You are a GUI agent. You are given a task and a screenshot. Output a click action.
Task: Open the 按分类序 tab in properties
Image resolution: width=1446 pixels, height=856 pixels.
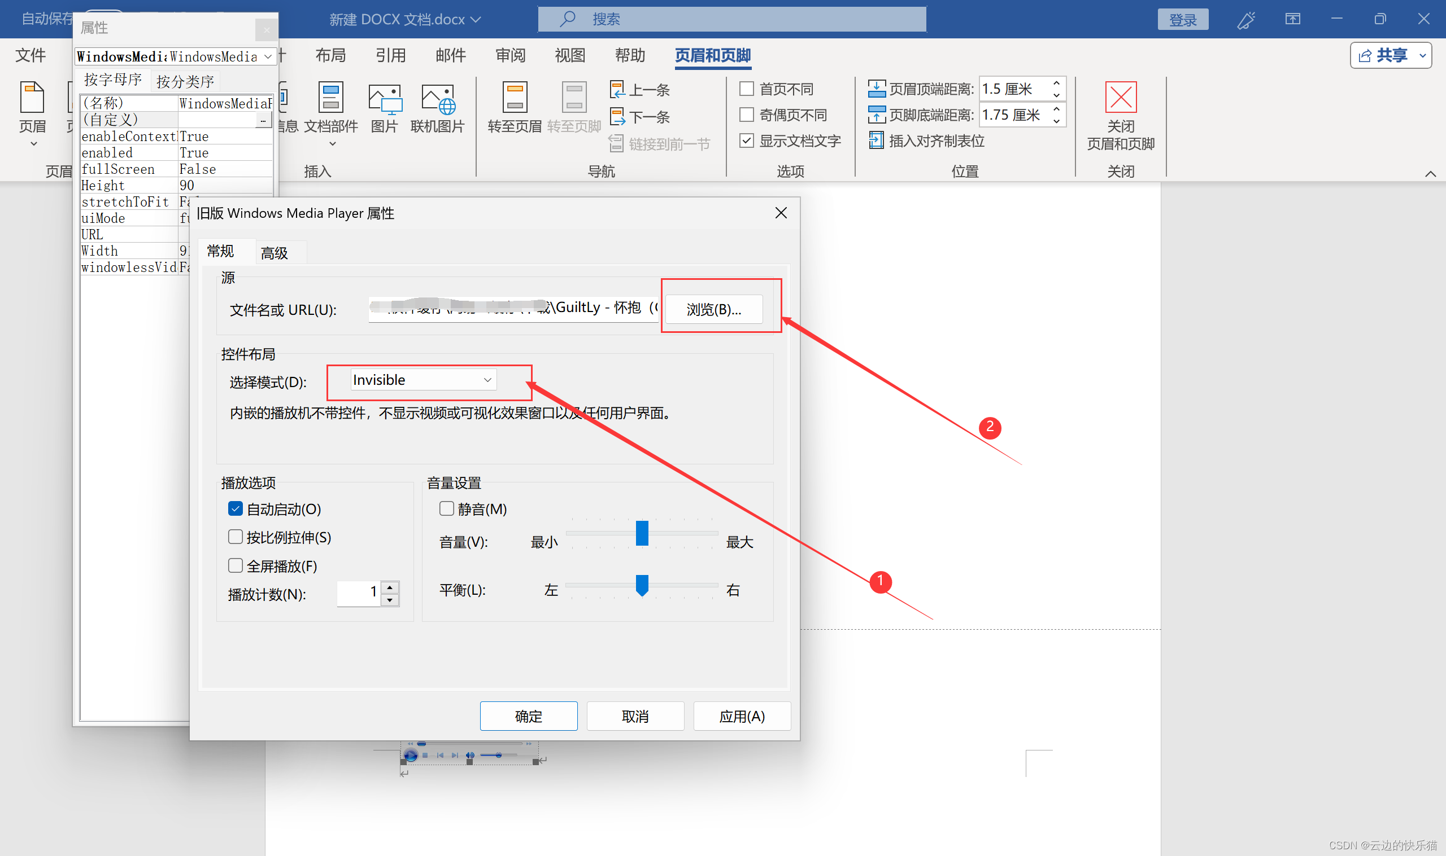coord(185,81)
